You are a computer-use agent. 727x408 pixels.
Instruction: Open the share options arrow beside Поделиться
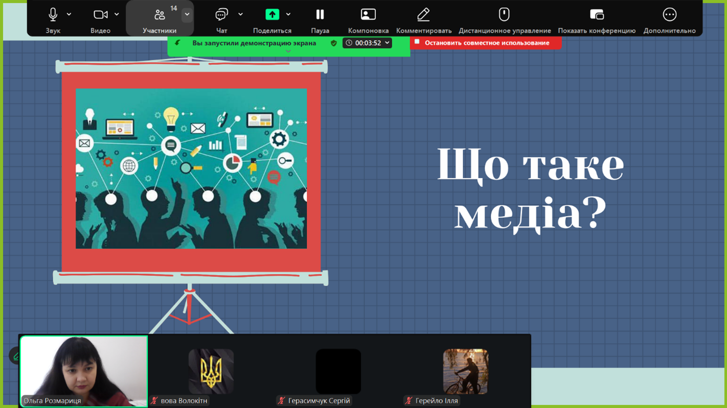(288, 15)
